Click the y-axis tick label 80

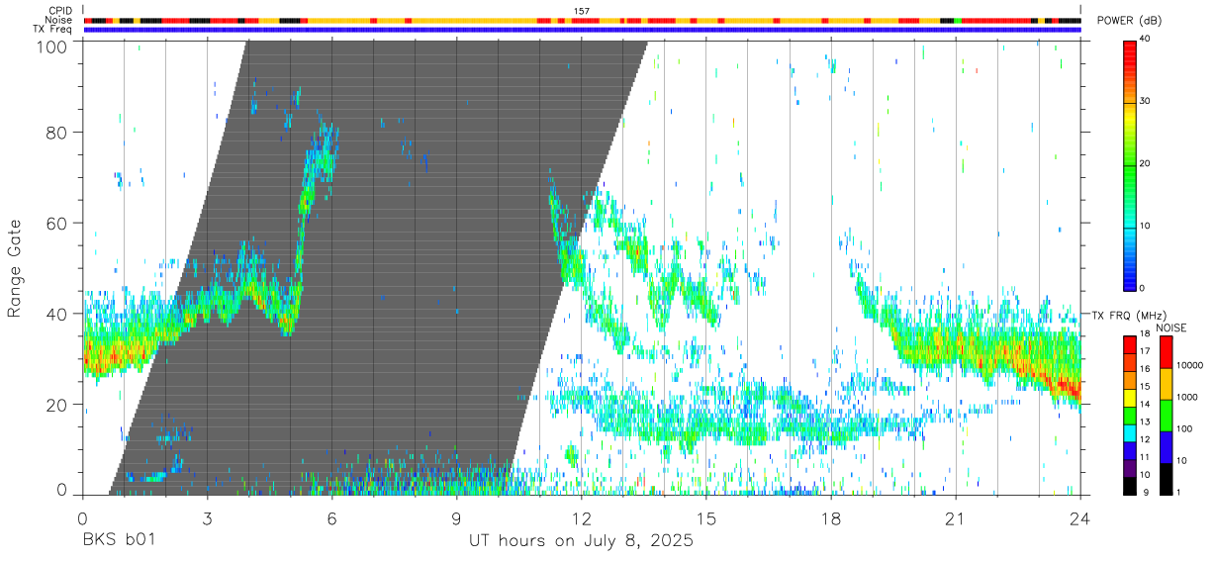pyautogui.click(x=58, y=133)
